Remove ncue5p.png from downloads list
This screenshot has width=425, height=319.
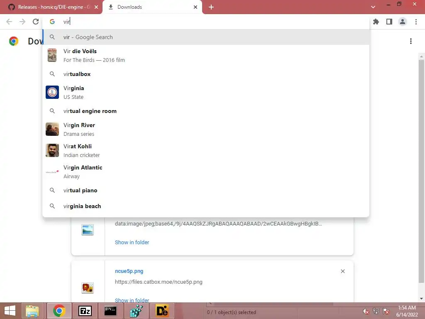[342, 271]
